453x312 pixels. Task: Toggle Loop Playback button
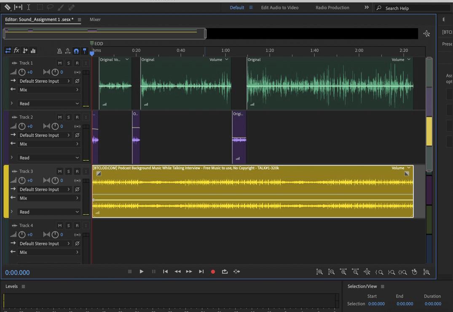click(225, 272)
